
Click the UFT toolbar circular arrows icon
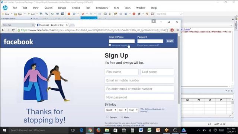pos(52,14)
